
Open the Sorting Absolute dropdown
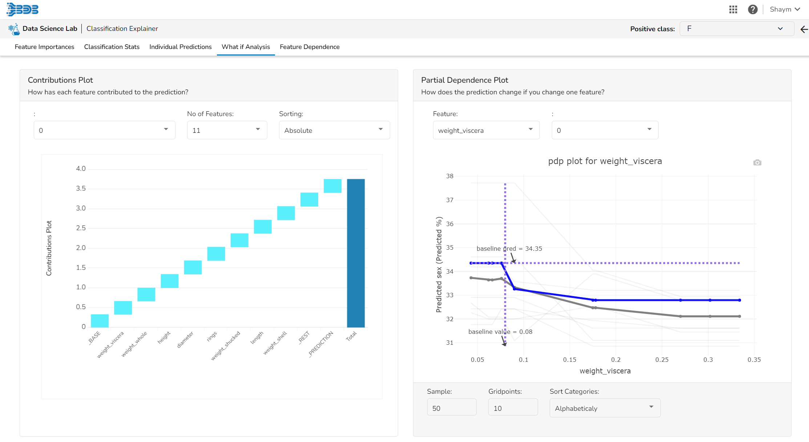[334, 130]
